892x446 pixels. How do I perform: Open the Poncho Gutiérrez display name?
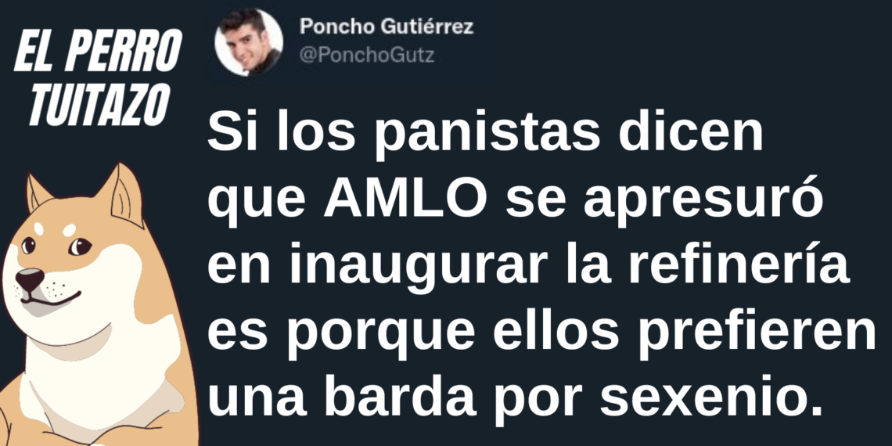click(x=387, y=26)
